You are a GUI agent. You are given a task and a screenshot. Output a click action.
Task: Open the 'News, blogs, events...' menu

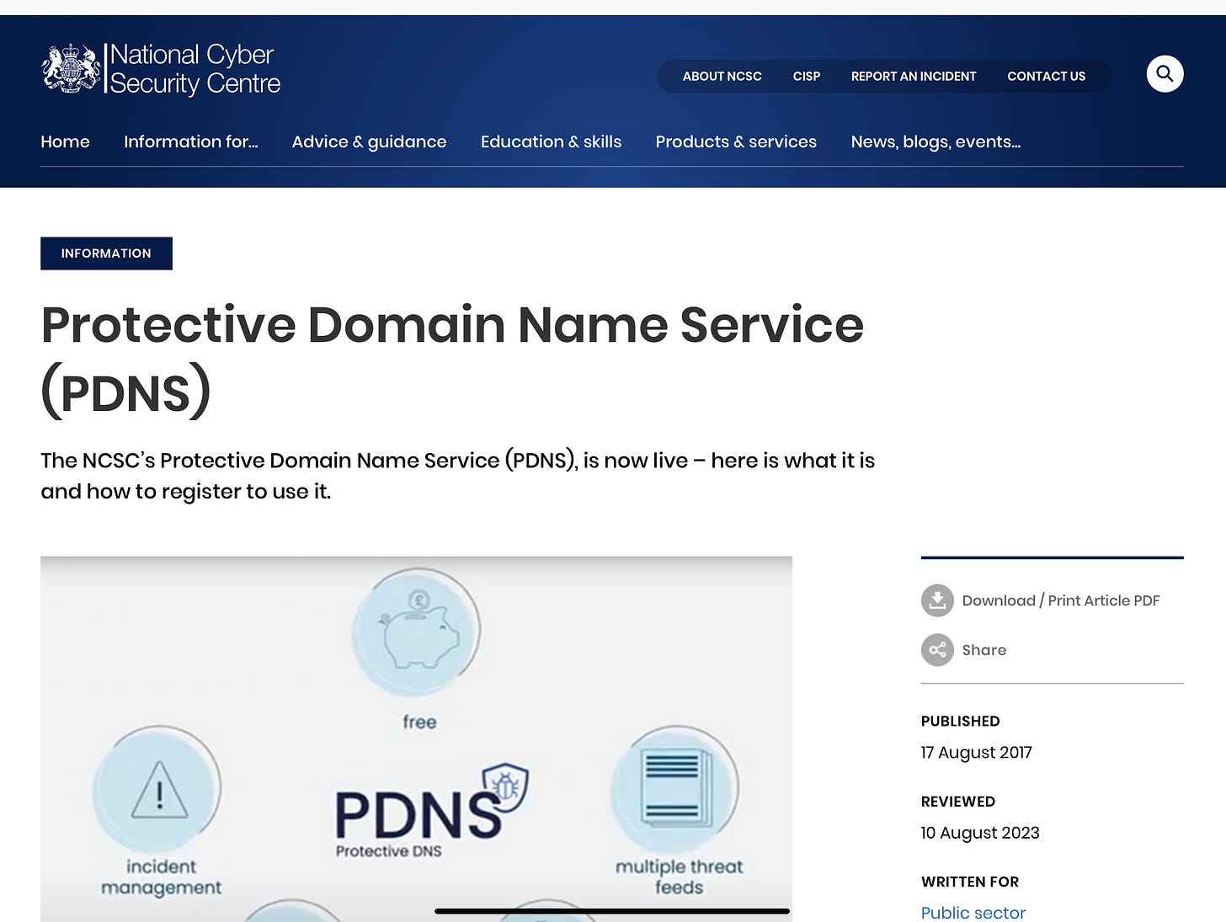[935, 141]
